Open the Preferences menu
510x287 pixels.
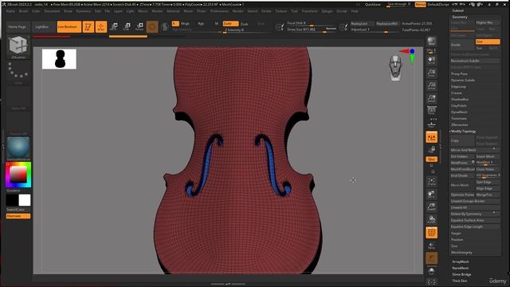tap(219, 11)
